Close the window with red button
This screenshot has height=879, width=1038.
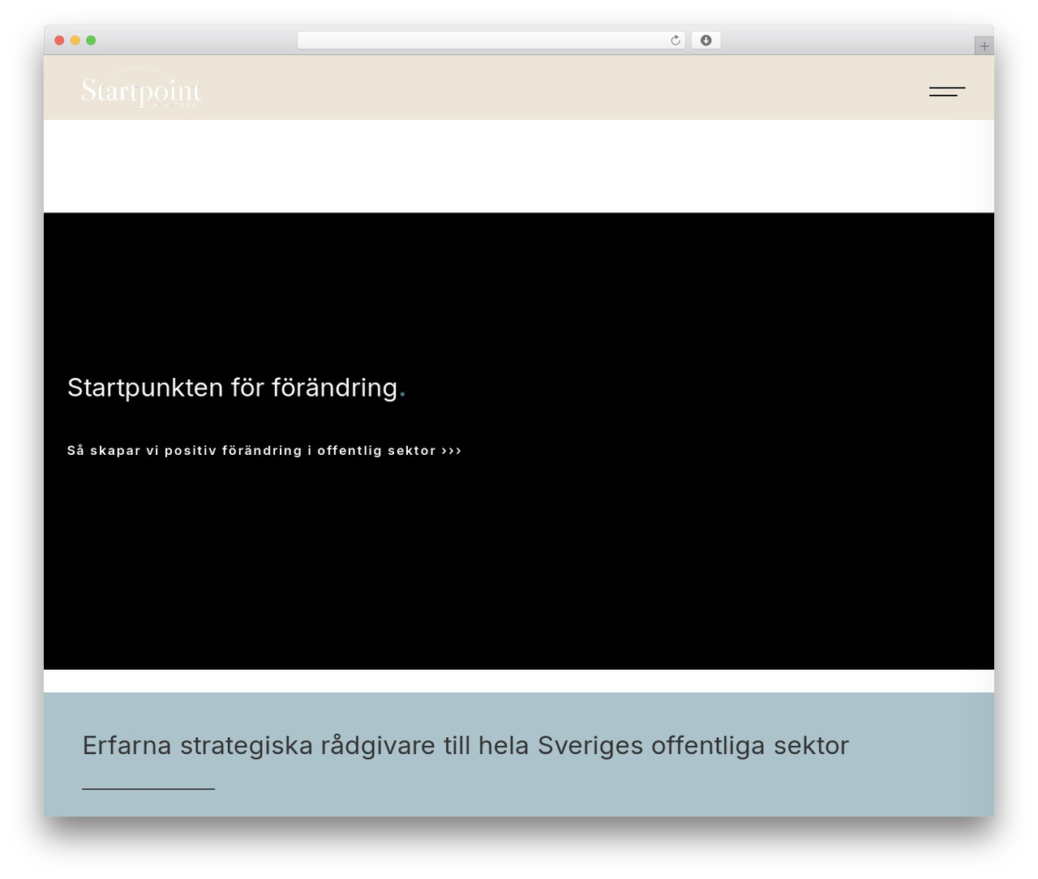[x=59, y=41]
